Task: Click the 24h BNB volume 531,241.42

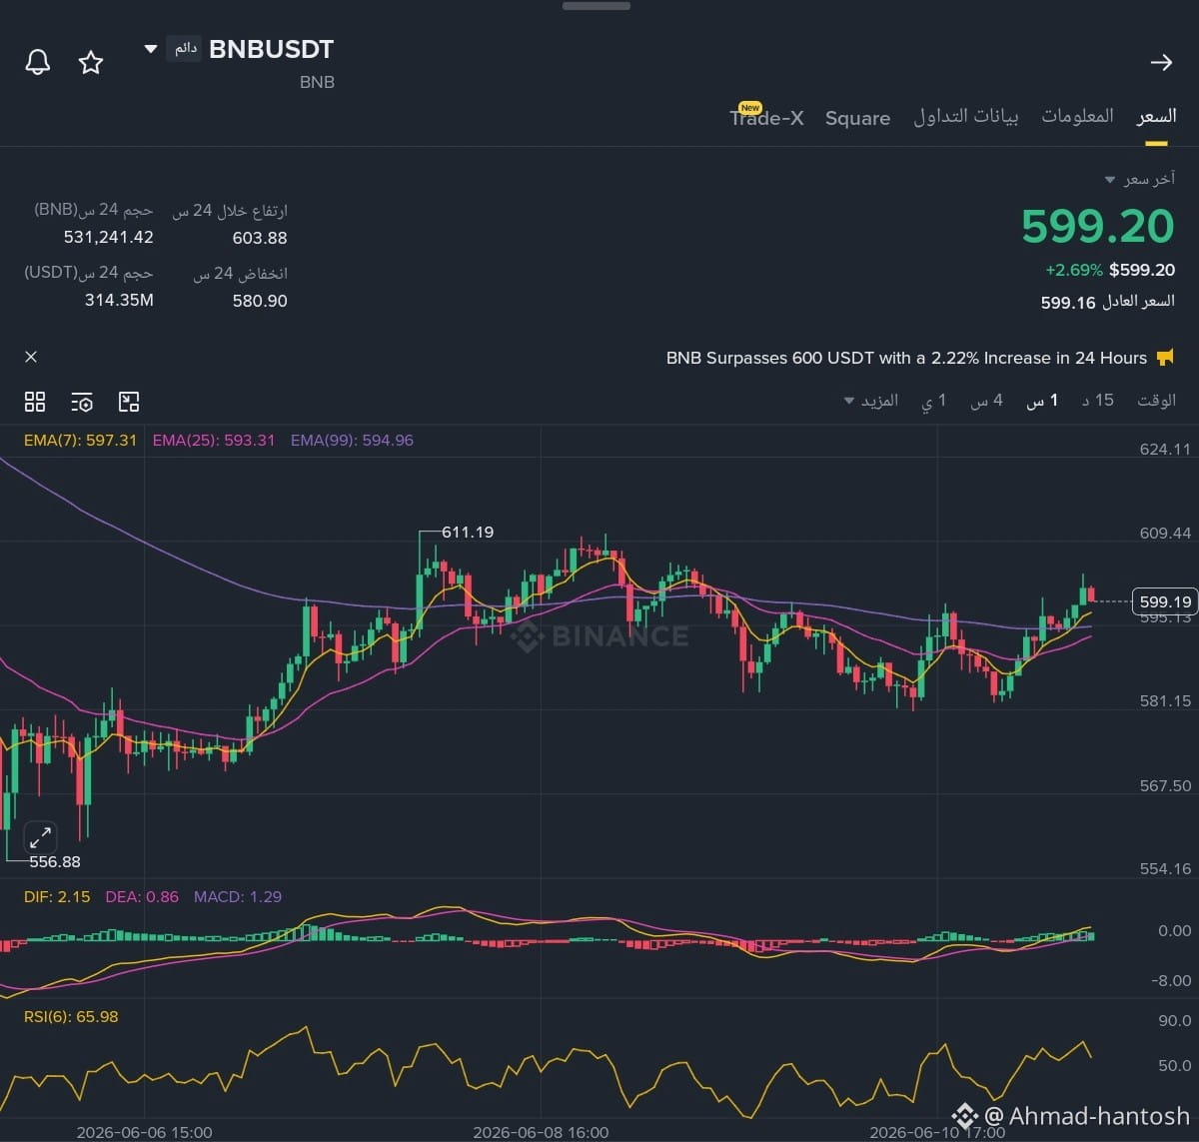Action: (x=109, y=238)
